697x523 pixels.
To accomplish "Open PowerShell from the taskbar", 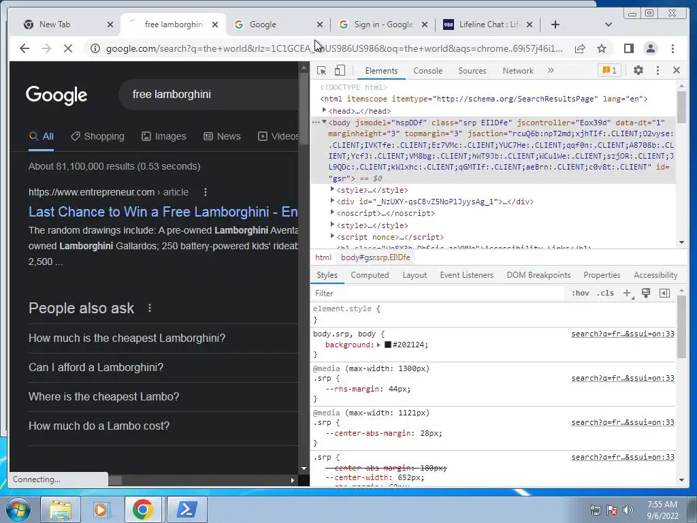I will [x=187, y=509].
